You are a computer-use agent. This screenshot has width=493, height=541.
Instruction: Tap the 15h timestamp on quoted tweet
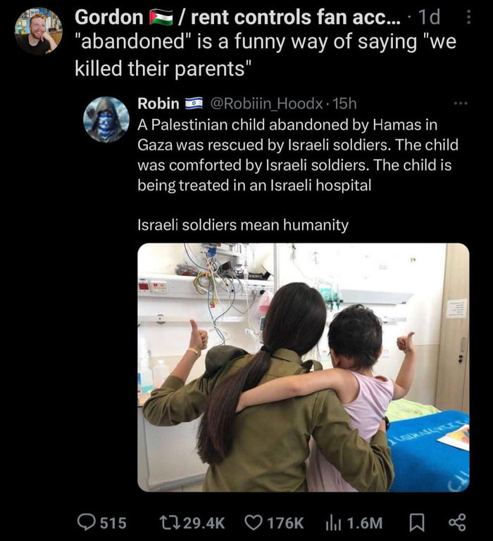[344, 103]
